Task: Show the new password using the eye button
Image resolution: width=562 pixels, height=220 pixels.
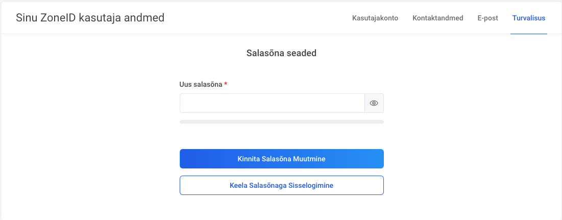Action: point(374,103)
